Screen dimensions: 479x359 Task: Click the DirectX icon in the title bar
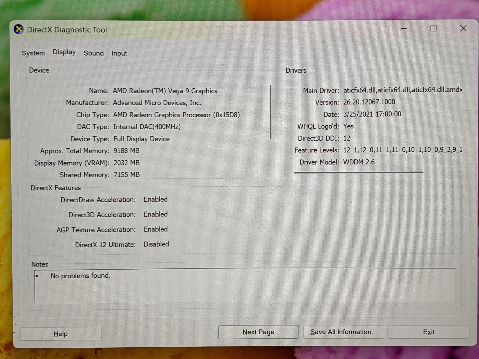[x=19, y=30]
